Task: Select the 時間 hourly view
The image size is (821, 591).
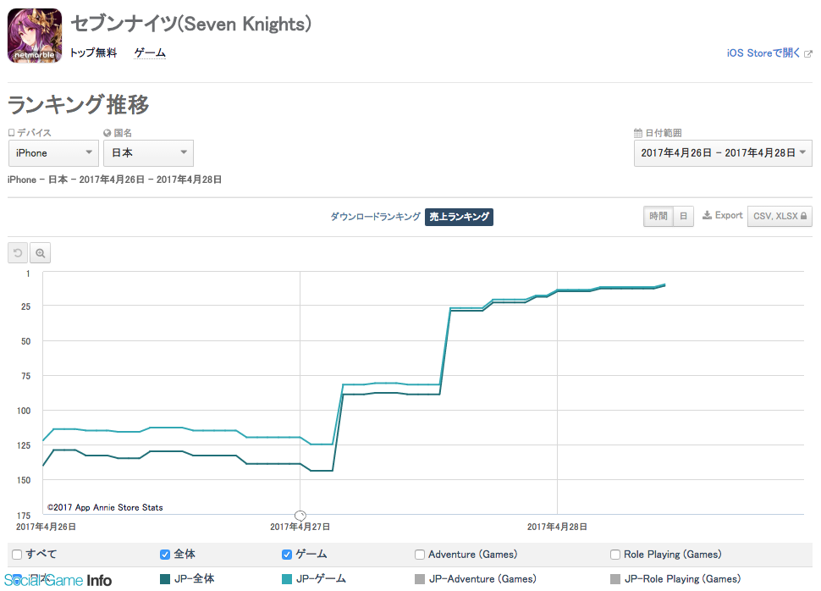Action: coord(658,216)
